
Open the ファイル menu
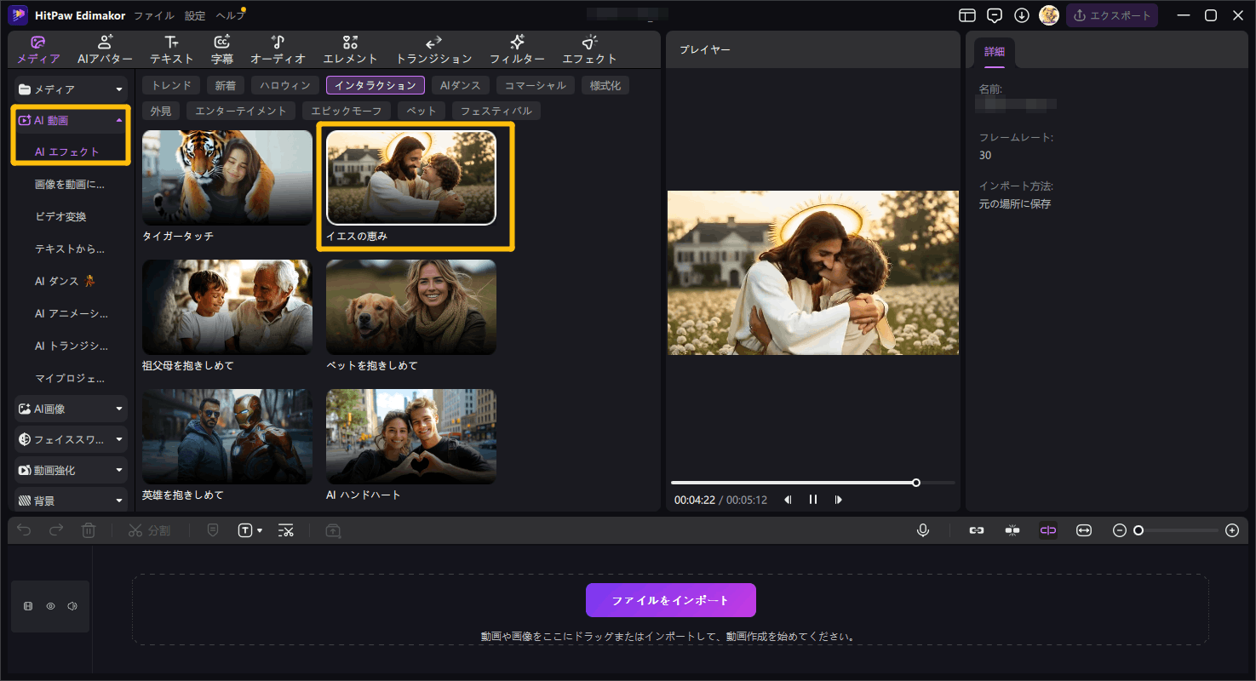pyautogui.click(x=153, y=15)
